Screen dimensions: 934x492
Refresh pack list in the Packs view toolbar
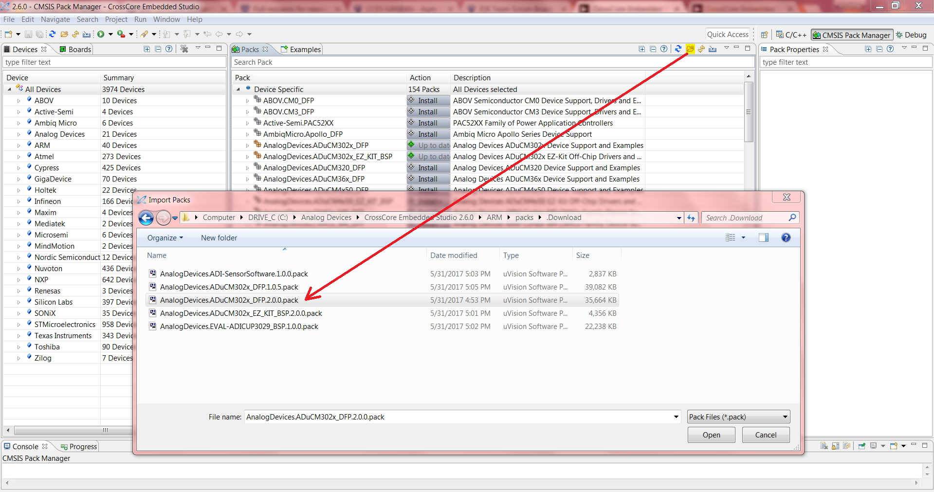[678, 49]
